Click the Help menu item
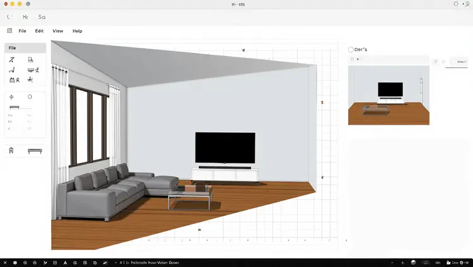 pyautogui.click(x=77, y=31)
